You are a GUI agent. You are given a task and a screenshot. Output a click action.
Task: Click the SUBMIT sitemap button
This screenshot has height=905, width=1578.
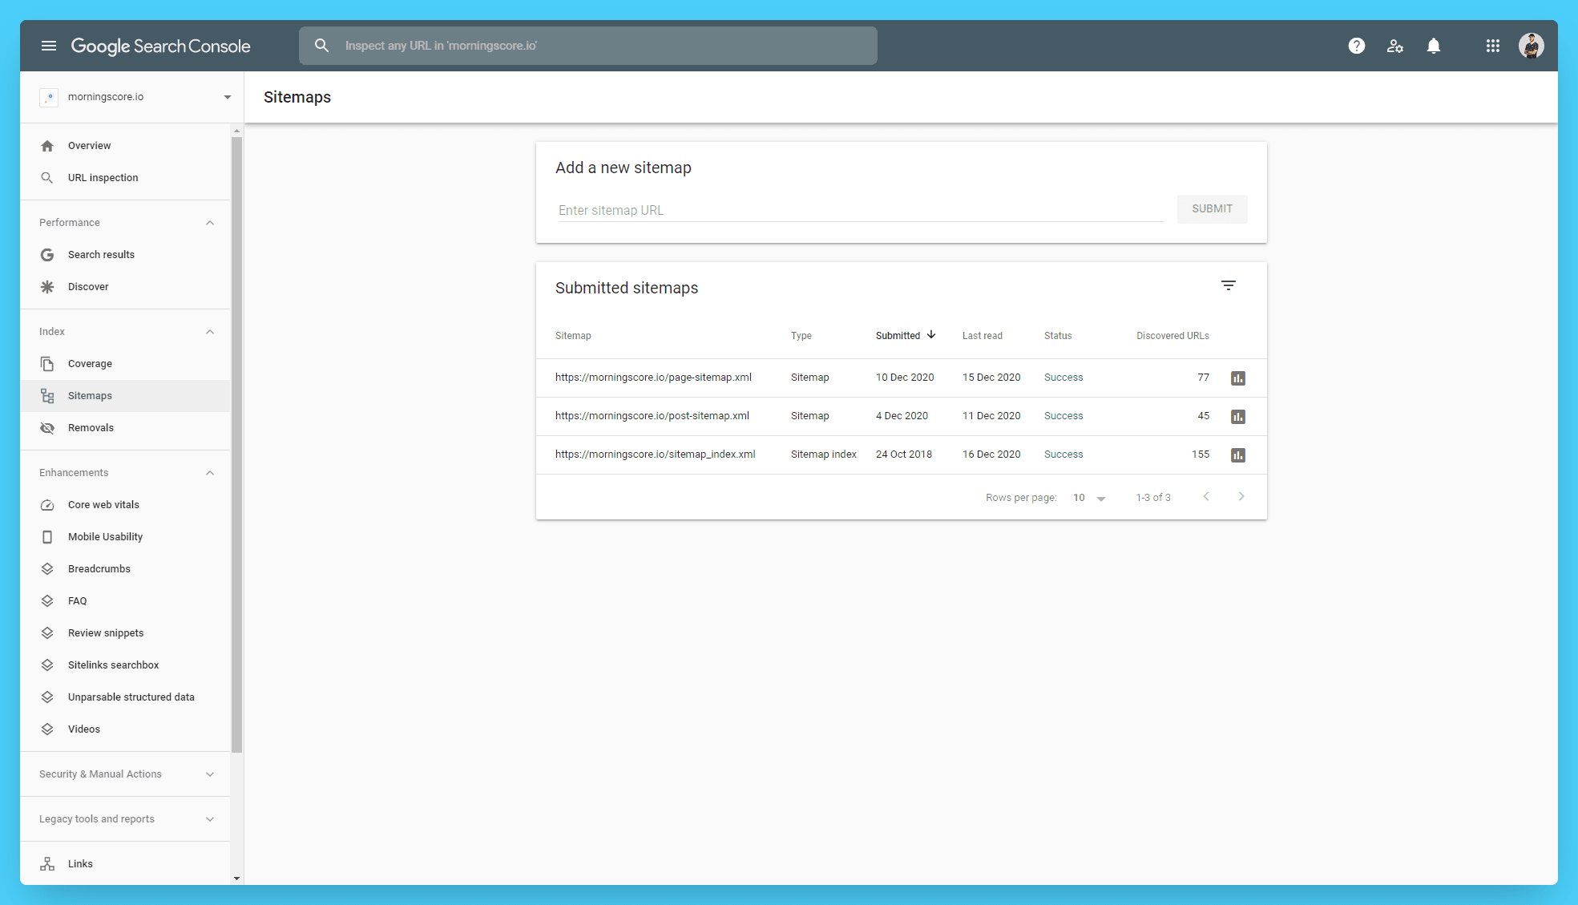click(1212, 209)
